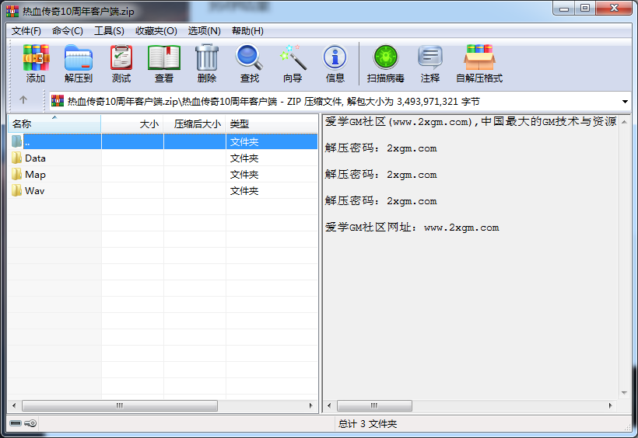Click the disk icon in status bar

16,423
